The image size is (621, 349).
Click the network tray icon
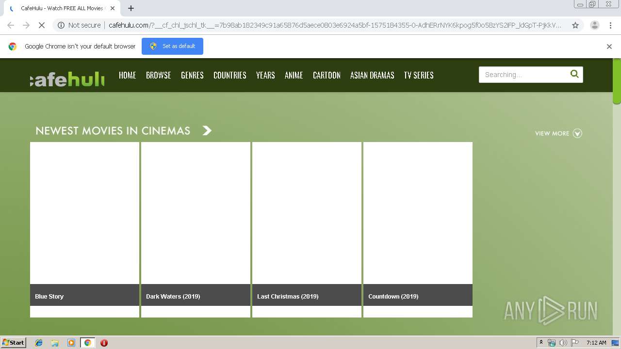[552, 343]
